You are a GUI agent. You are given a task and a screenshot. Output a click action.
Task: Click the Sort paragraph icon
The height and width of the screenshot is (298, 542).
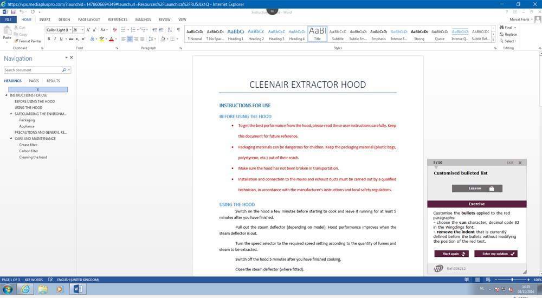tap(170, 30)
